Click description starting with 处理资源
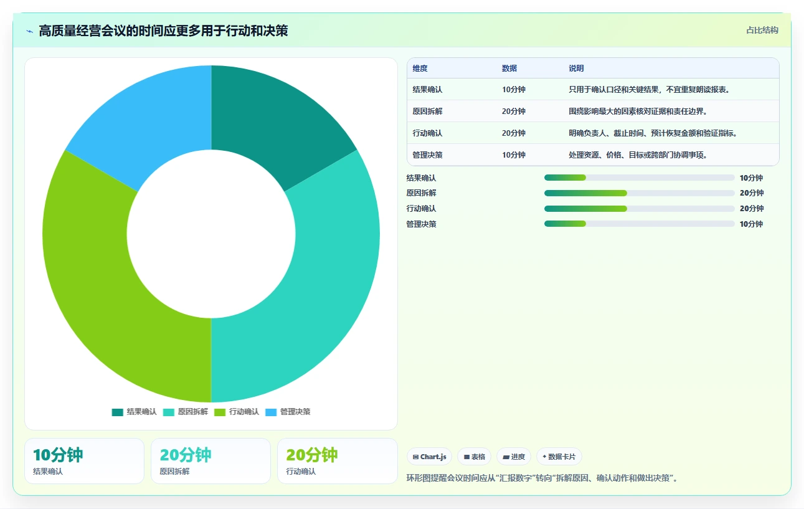Image resolution: width=804 pixels, height=509 pixels. 638,155
